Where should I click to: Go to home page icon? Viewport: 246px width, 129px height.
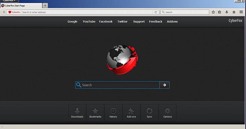pyautogui.click(x=234, y=12)
